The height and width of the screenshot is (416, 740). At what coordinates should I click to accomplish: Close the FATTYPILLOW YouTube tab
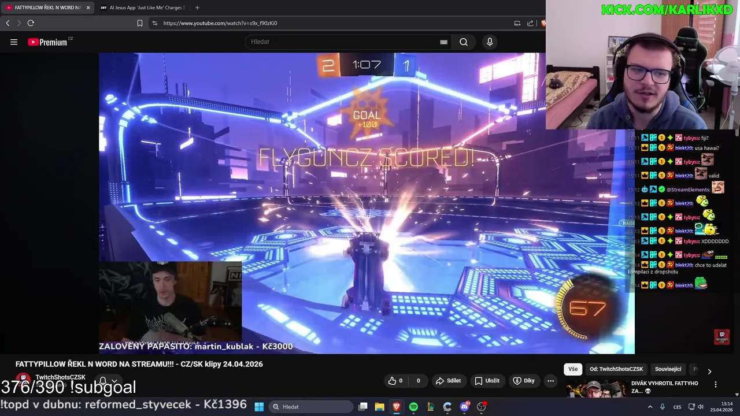88,8
